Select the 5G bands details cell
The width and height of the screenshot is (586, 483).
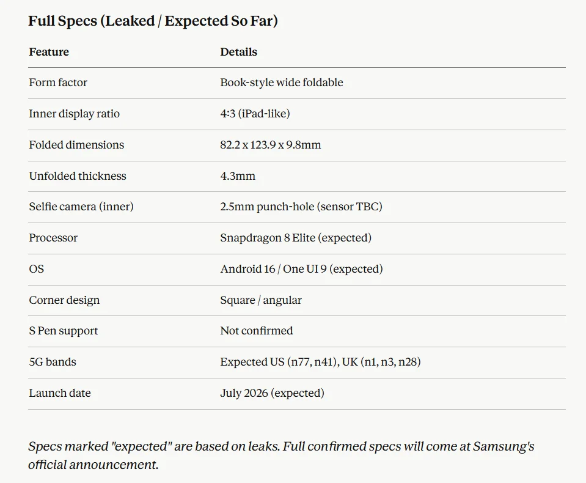(x=320, y=362)
